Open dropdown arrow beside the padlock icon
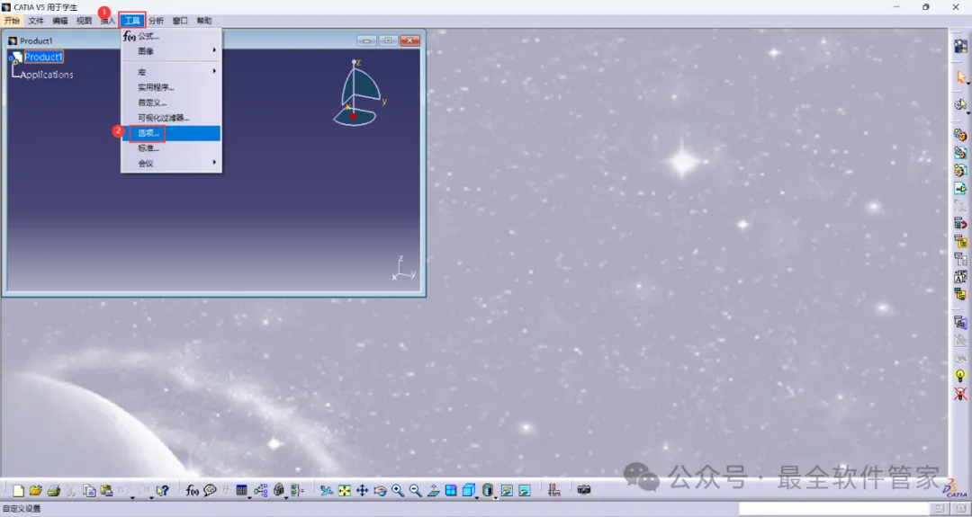Viewport: 972px width, 517px height. click(286, 497)
